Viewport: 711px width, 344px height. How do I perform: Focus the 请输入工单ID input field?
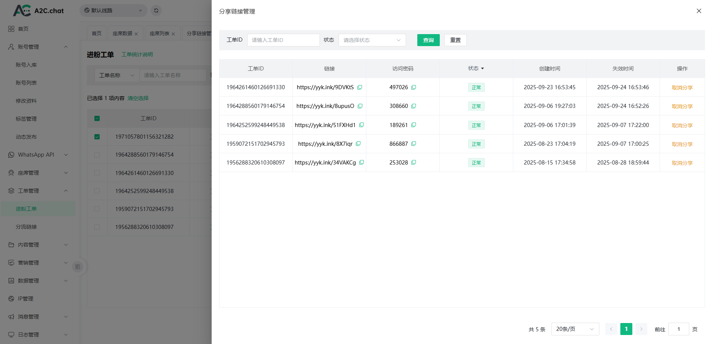[283, 40]
